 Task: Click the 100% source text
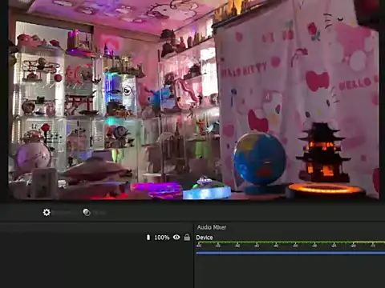coord(162,238)
